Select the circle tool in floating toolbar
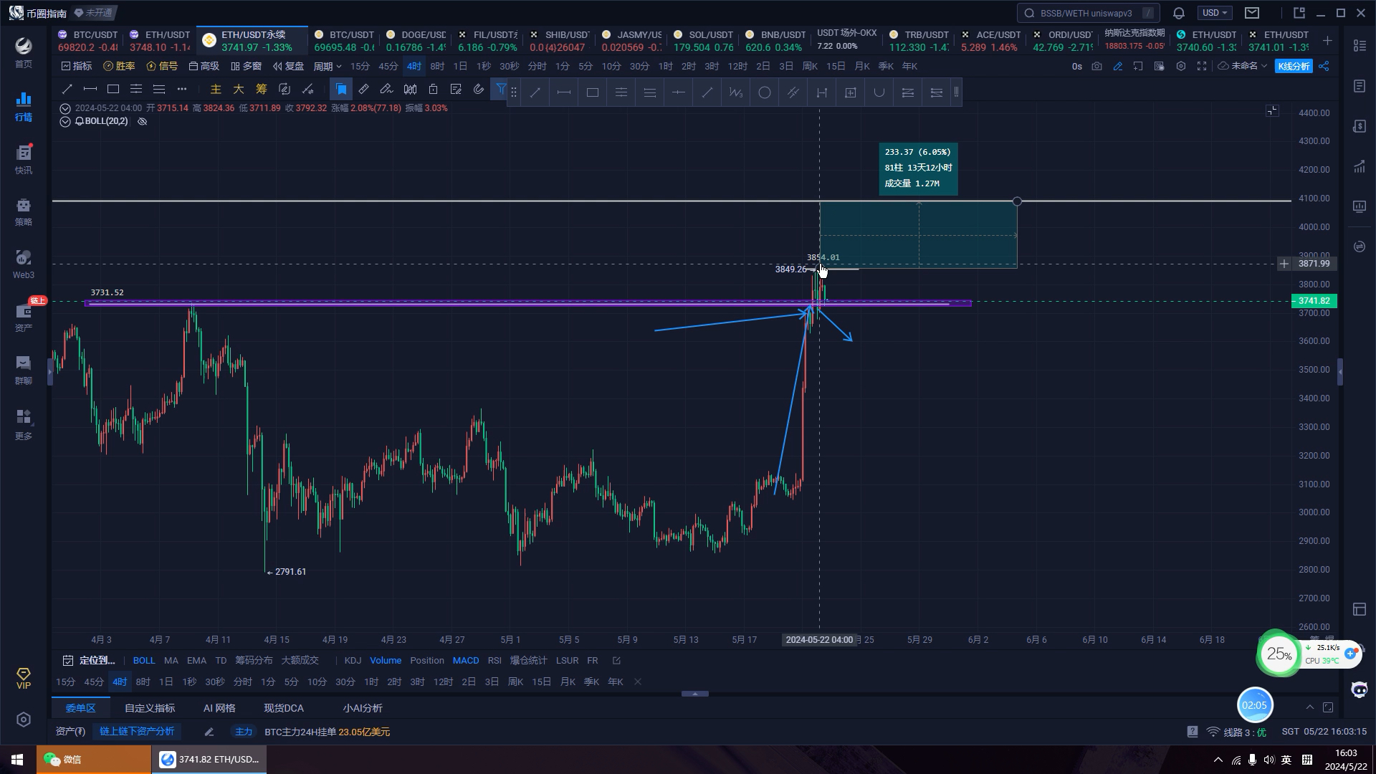Image resolution: width=1376 pixels, height=774 pixels. tap(765, 92)
